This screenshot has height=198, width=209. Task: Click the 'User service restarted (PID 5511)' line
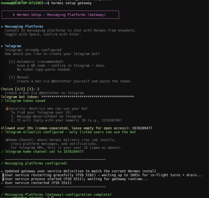tap(36, 183)
